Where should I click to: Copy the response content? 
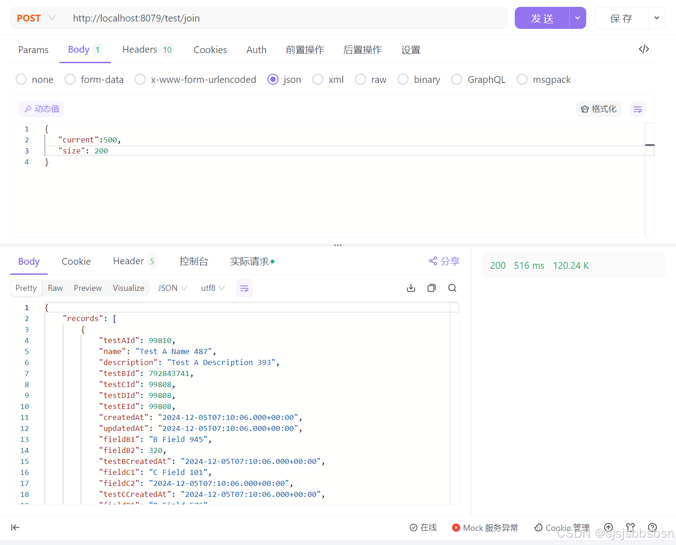pyautogui.click(x=431, y=288)
